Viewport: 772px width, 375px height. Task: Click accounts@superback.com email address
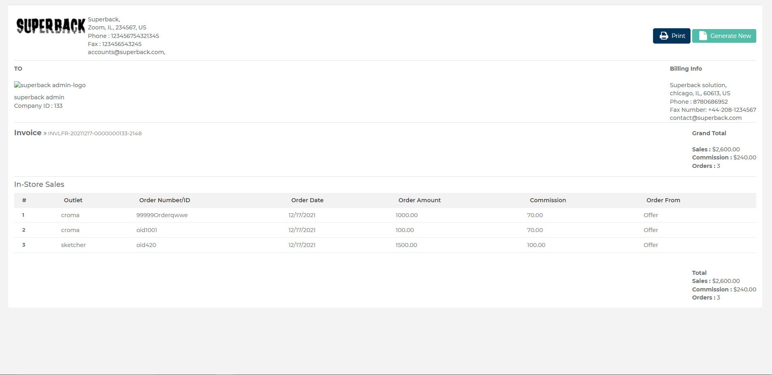coord(126,52)
